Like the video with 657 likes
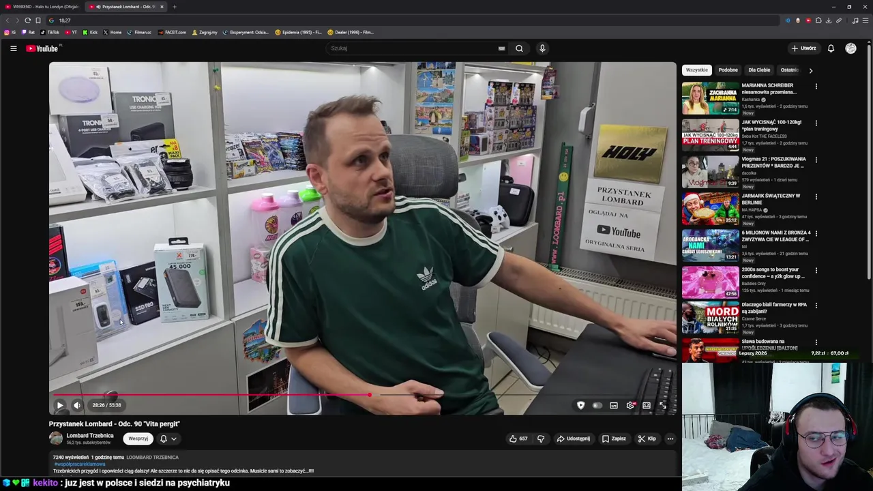 [x=518, y=438]
